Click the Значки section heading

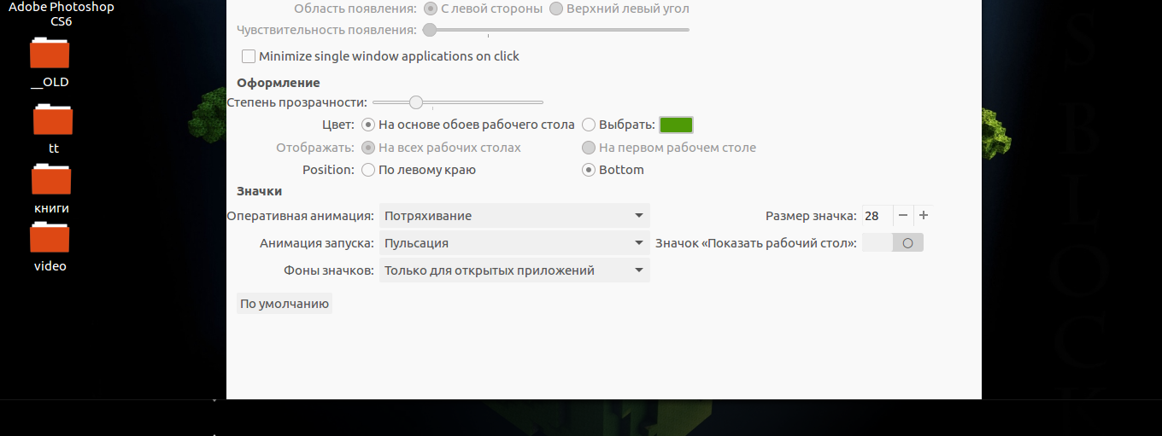click(x=260, y=191)
